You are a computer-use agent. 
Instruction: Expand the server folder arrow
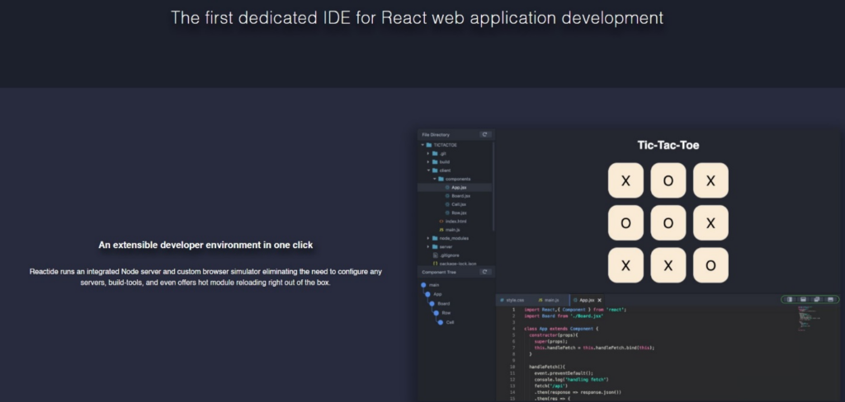pyautogui.click(x=428, y=247)
